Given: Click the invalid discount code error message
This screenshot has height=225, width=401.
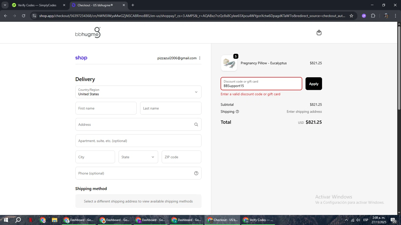Looking at the screenshot, I should [250, 94].
